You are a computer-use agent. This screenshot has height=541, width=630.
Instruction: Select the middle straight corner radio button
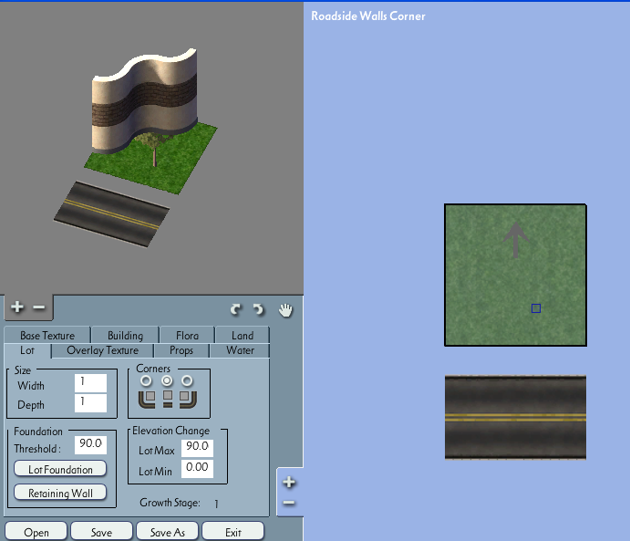click(167, 380)
